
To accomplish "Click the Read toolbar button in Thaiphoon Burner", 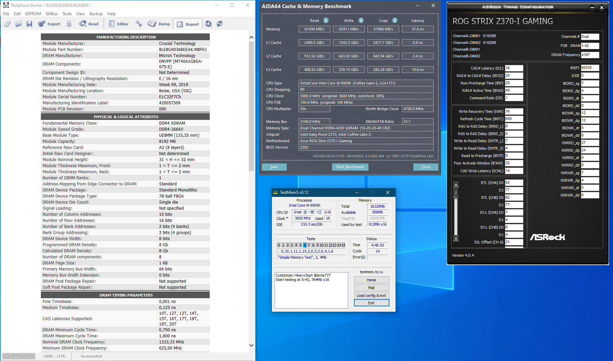I will point(89,24).
